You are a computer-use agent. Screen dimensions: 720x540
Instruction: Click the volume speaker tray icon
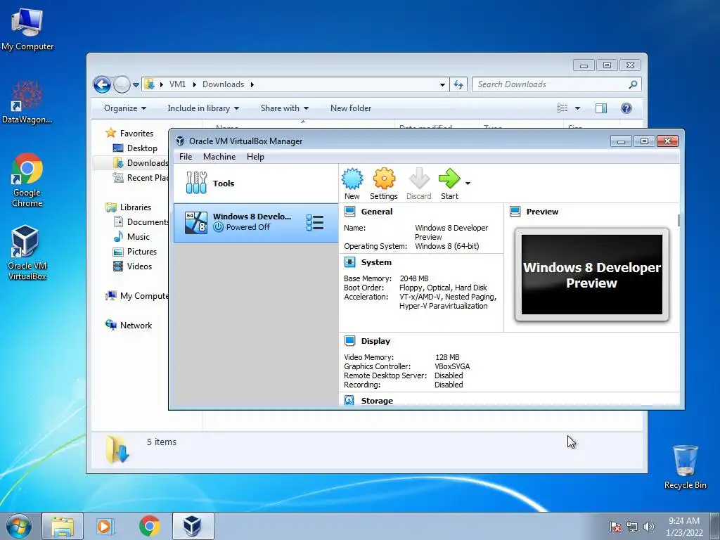(649, 527)
